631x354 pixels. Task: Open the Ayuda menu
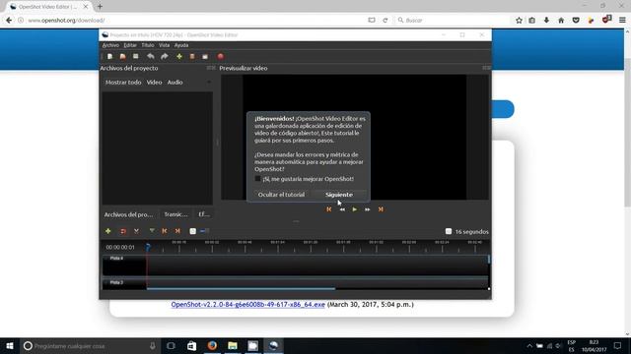[181, 45]
